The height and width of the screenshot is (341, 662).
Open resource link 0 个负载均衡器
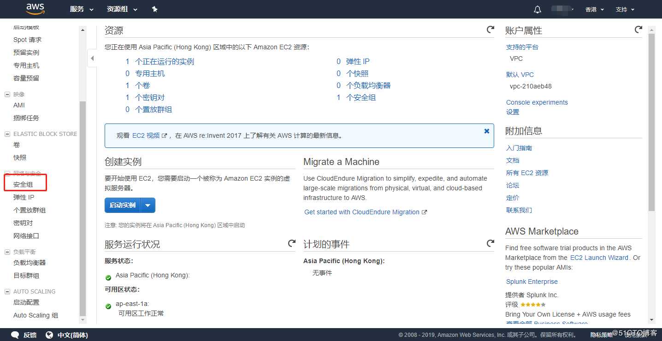pos(363,86)
